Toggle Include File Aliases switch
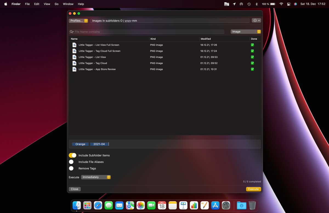Screen dimensions: 329x213 click(72, 162)
